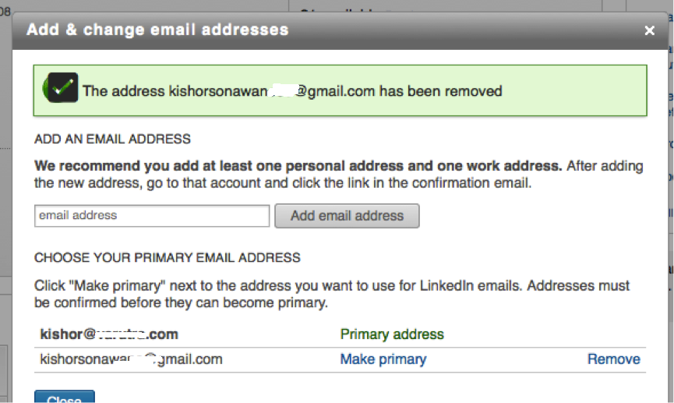Click the Make primary instruction paragraph

coord(332,294)
